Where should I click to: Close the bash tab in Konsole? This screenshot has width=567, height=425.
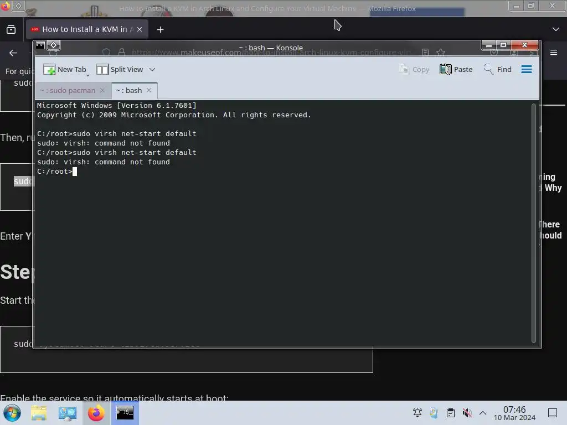pyautogui.click(x=149, y=90)
